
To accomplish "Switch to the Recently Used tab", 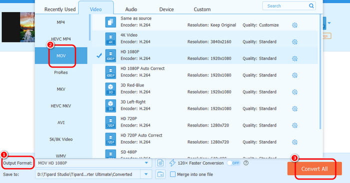I will tap(60, 9).
